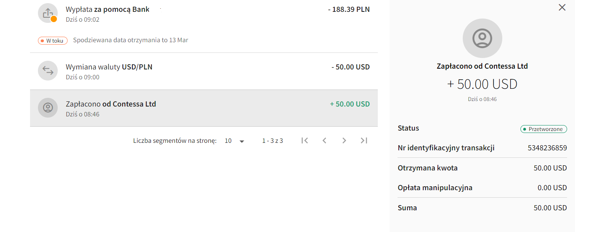Click the bank withdrawal upload icon

[x=48, y=13]
